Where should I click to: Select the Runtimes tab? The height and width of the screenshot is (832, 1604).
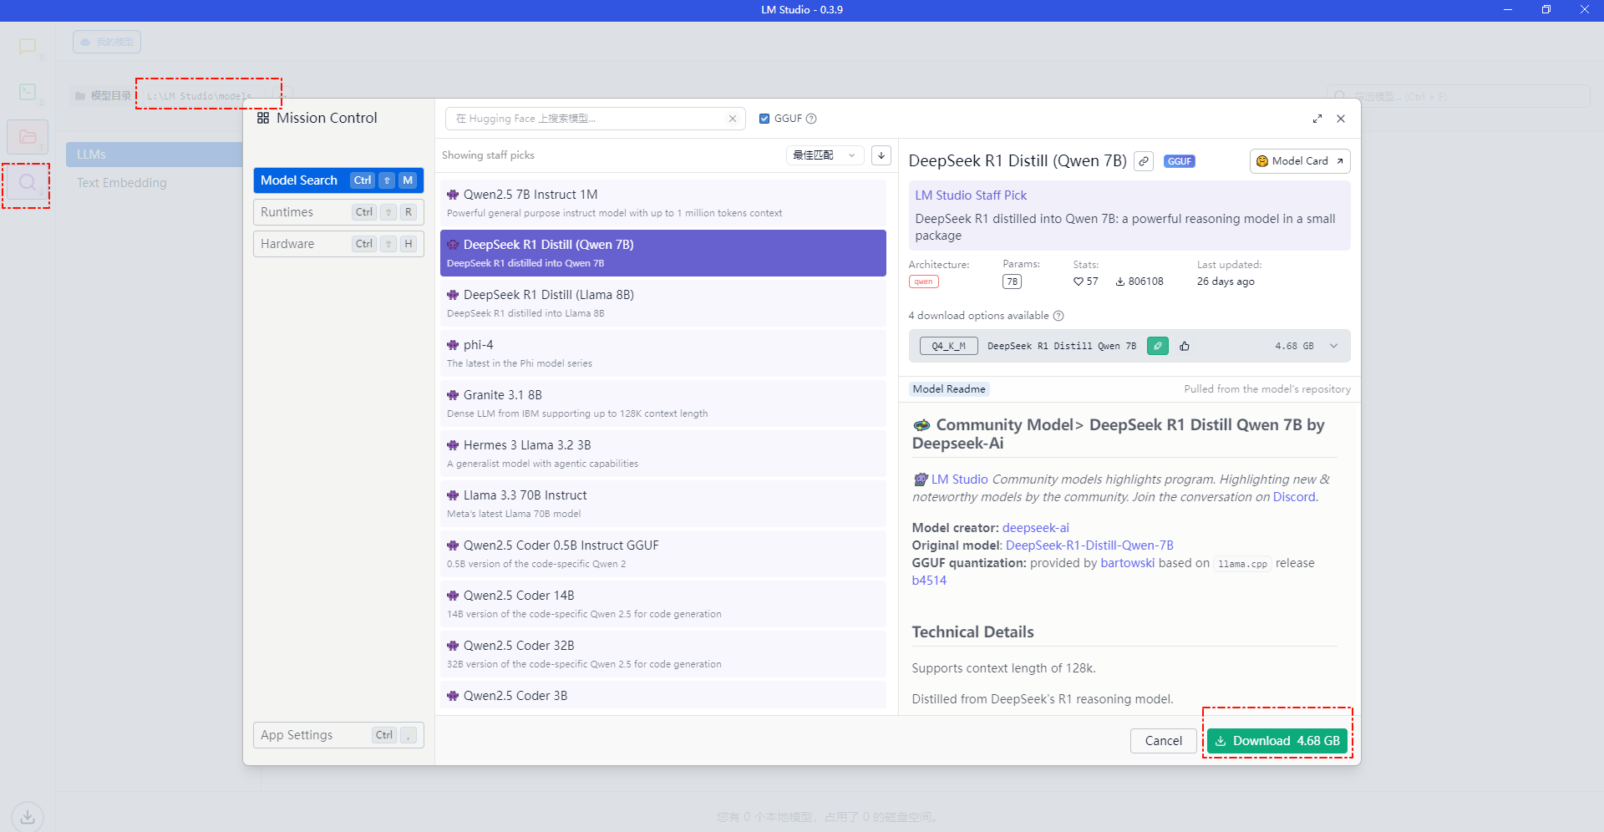(x=338, y=212)
